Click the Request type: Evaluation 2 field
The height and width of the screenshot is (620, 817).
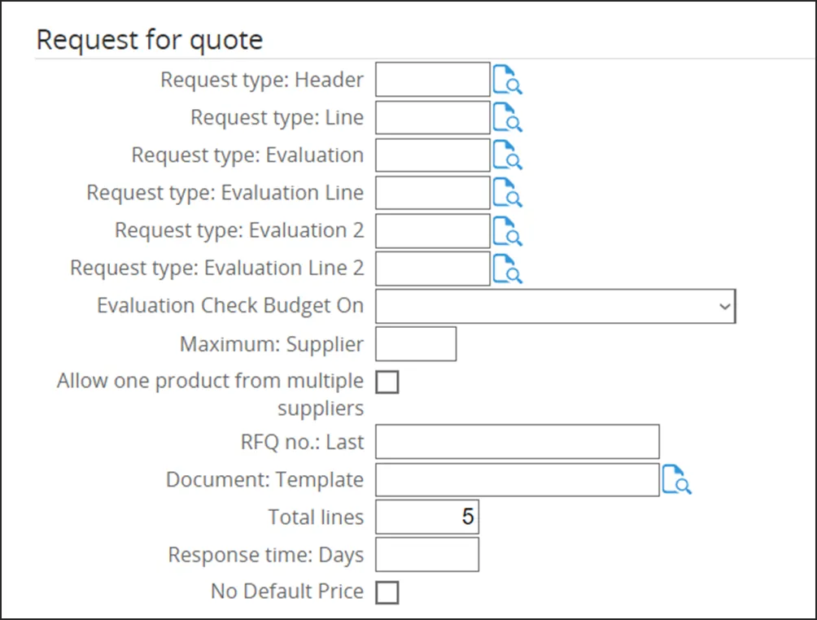coord(432,231)
